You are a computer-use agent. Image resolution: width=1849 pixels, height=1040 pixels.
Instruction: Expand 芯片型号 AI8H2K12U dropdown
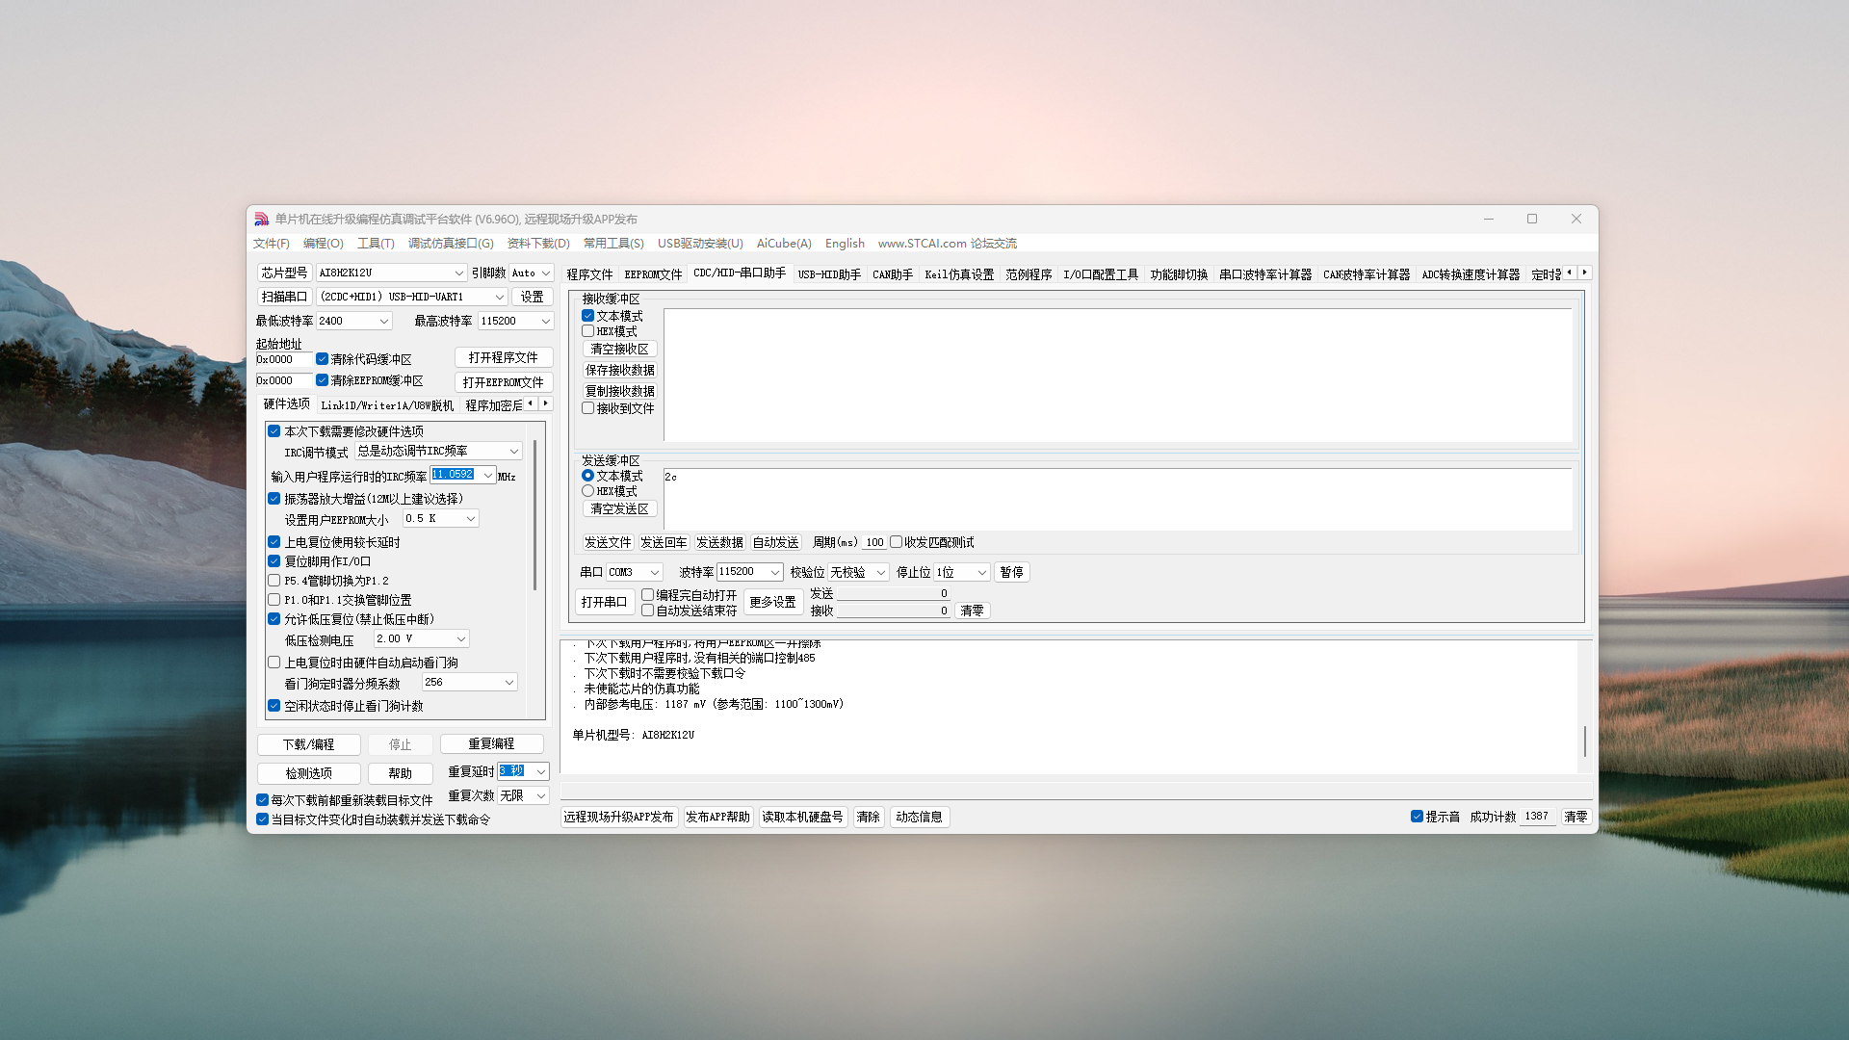(x=458, y=273)
